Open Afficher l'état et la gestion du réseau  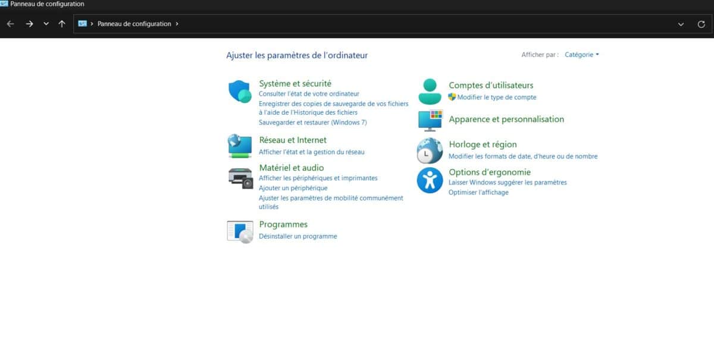pyautogui.click(x=311, y=152)
